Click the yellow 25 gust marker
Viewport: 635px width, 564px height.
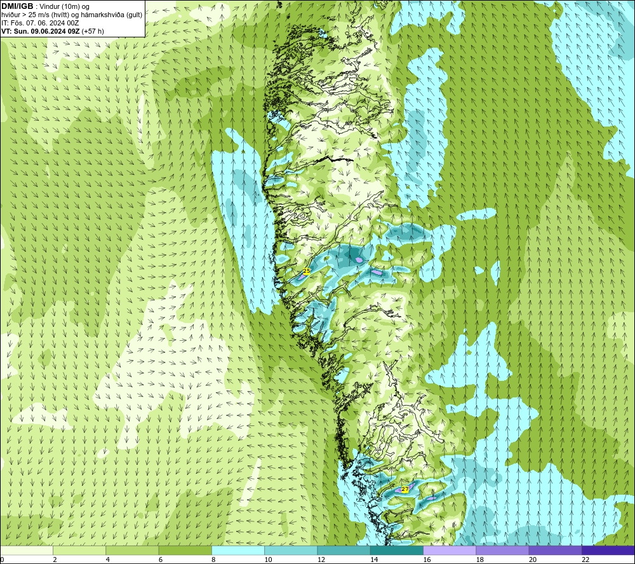(307, 271)
